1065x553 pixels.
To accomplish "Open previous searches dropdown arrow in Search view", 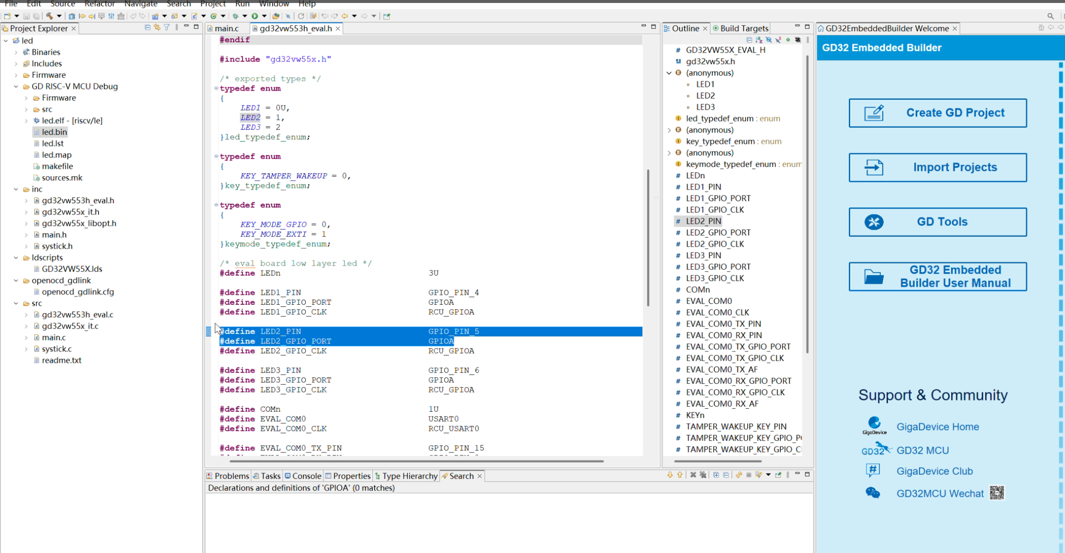I will 768,475.
